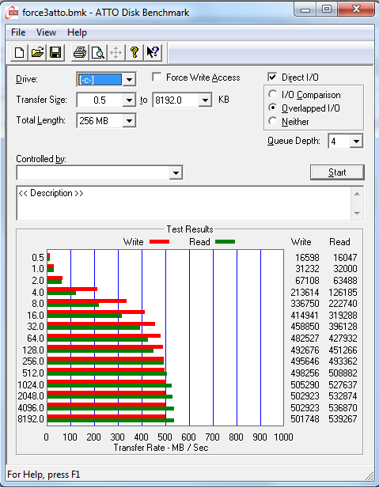Click the Start benchmark button
This screenshot has width=379, height=488.
tap(337, 172)
